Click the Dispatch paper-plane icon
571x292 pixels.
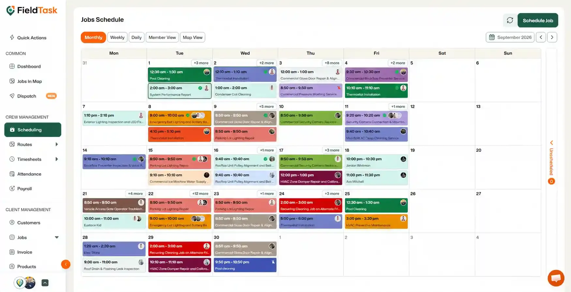(x=12, y=96)
